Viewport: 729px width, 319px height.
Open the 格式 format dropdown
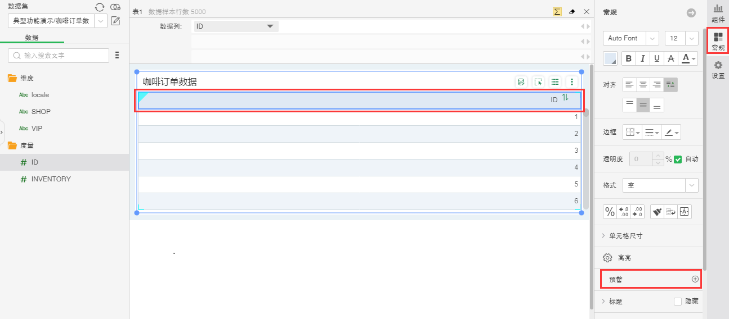tap(691, 185)
